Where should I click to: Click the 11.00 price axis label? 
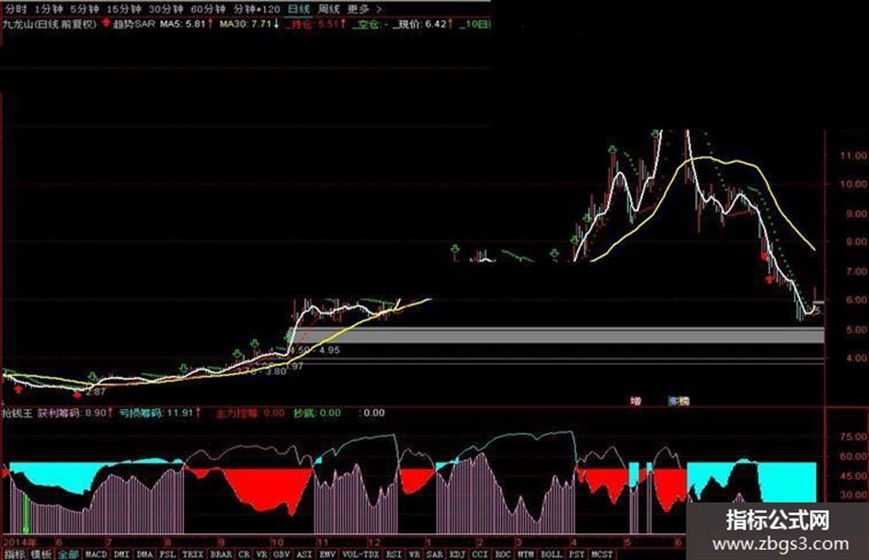(x=853, y=155)
